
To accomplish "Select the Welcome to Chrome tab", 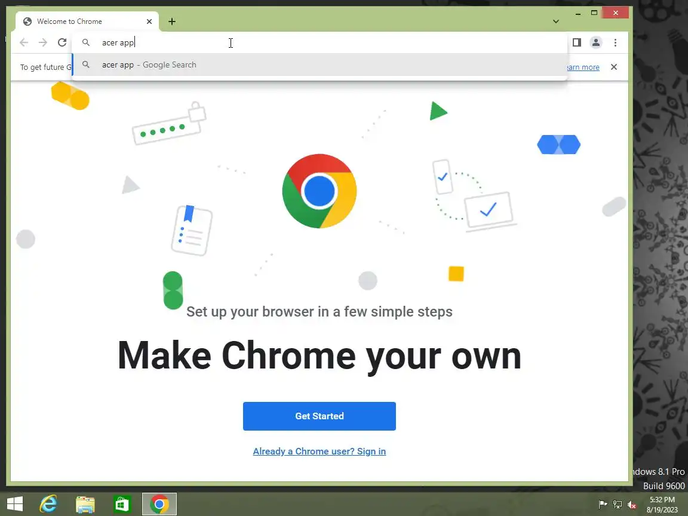I will [x=87, y=21].
